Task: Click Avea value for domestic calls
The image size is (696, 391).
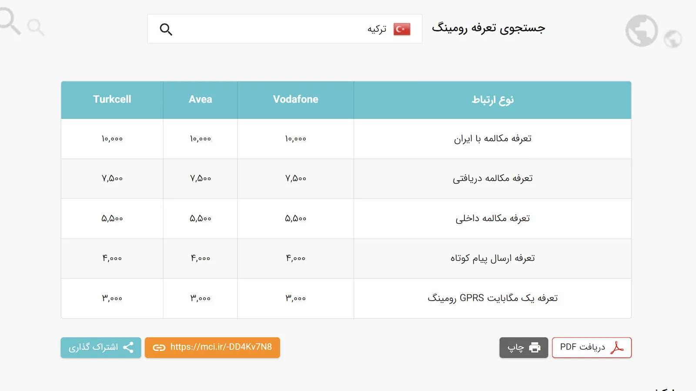Action: (x=201, y=219)
